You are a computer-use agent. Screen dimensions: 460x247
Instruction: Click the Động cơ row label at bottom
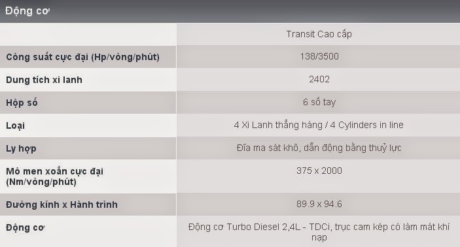pyautogui.click(x=26, y=227)
